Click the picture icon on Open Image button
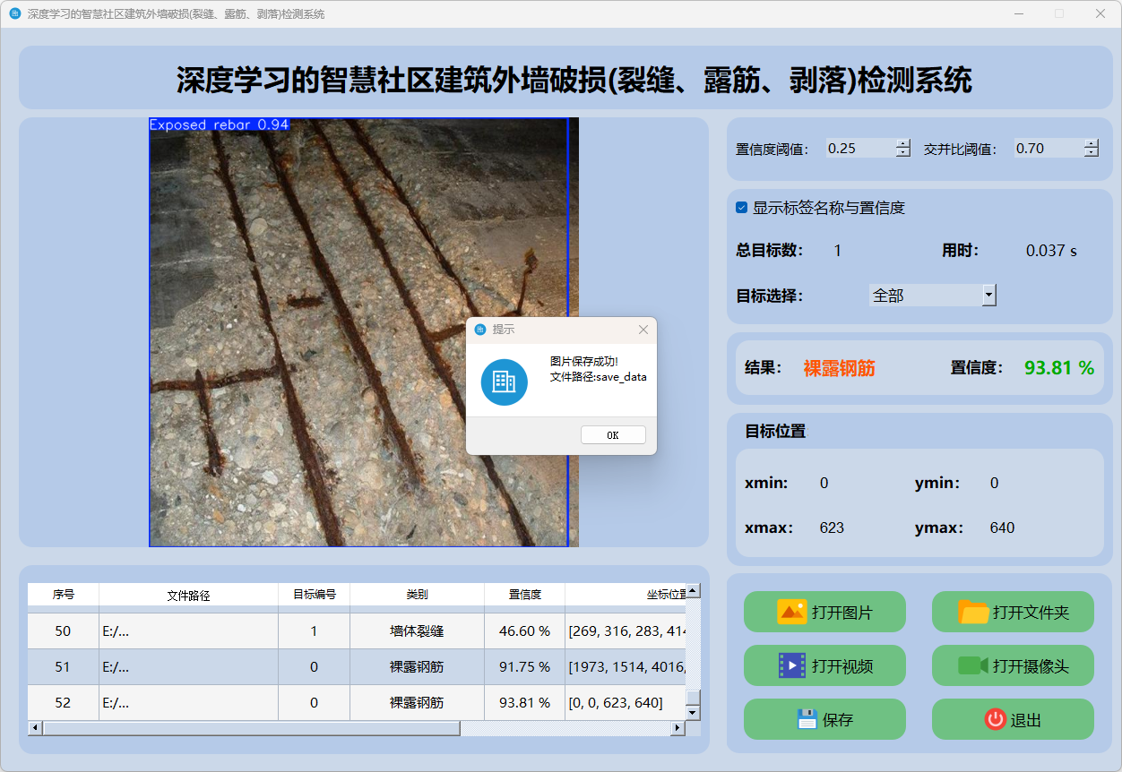Image resolution: width=1122 pixels, height=772 pixels. tap(791, 613)
